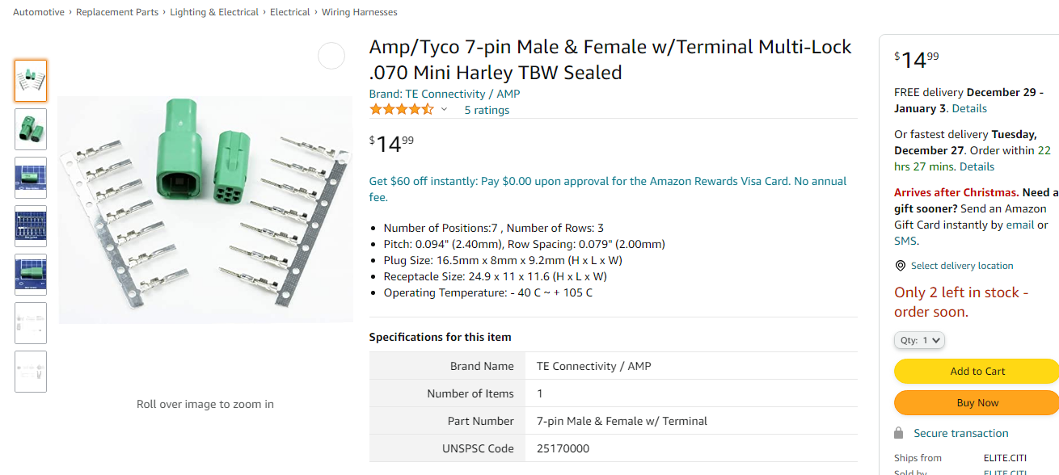Click the Amazon Rewards Visa Card offer text
The height and width of the screenshot is (475, 1059).
(x=606, y=180)
